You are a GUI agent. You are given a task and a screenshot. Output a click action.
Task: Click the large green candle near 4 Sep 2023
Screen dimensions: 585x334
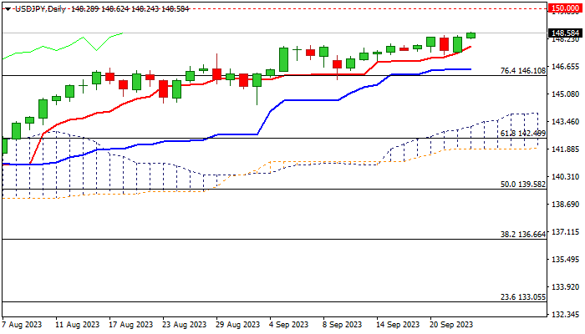[283, 59]
